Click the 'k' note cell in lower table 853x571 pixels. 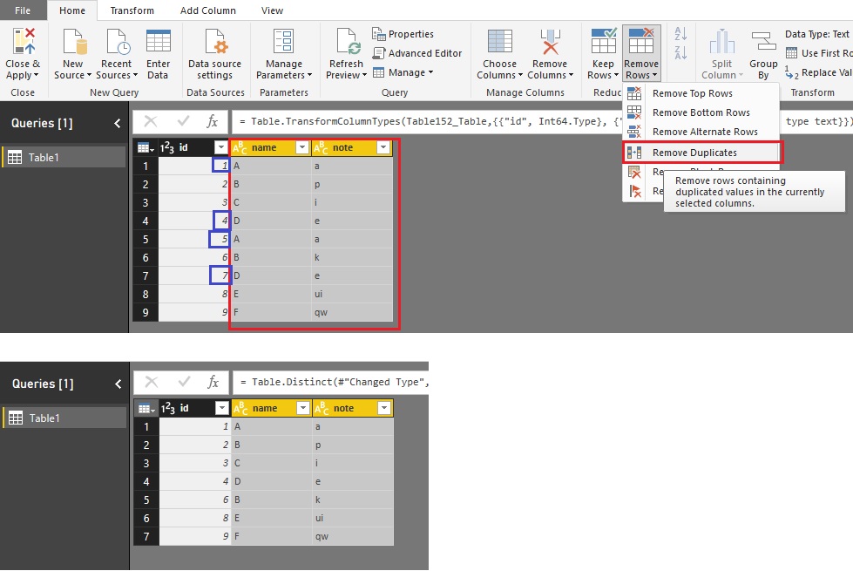[x=353, y=500]
